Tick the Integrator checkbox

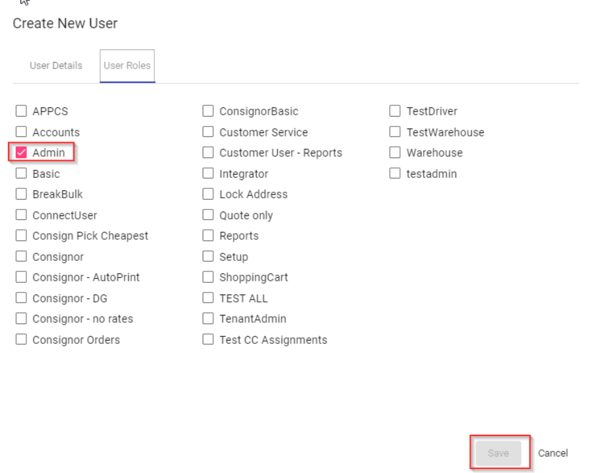point(209,174)
